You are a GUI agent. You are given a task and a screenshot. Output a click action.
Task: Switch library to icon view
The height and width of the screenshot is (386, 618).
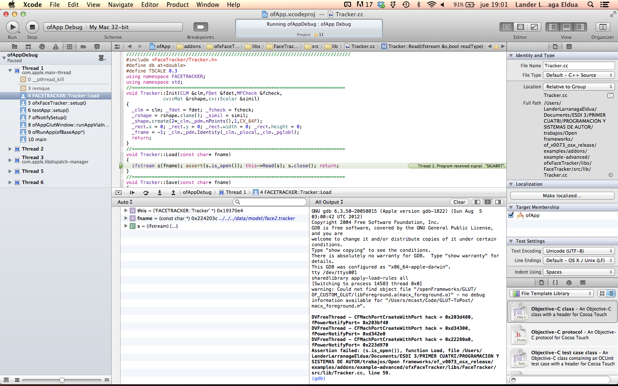(602, 293)
